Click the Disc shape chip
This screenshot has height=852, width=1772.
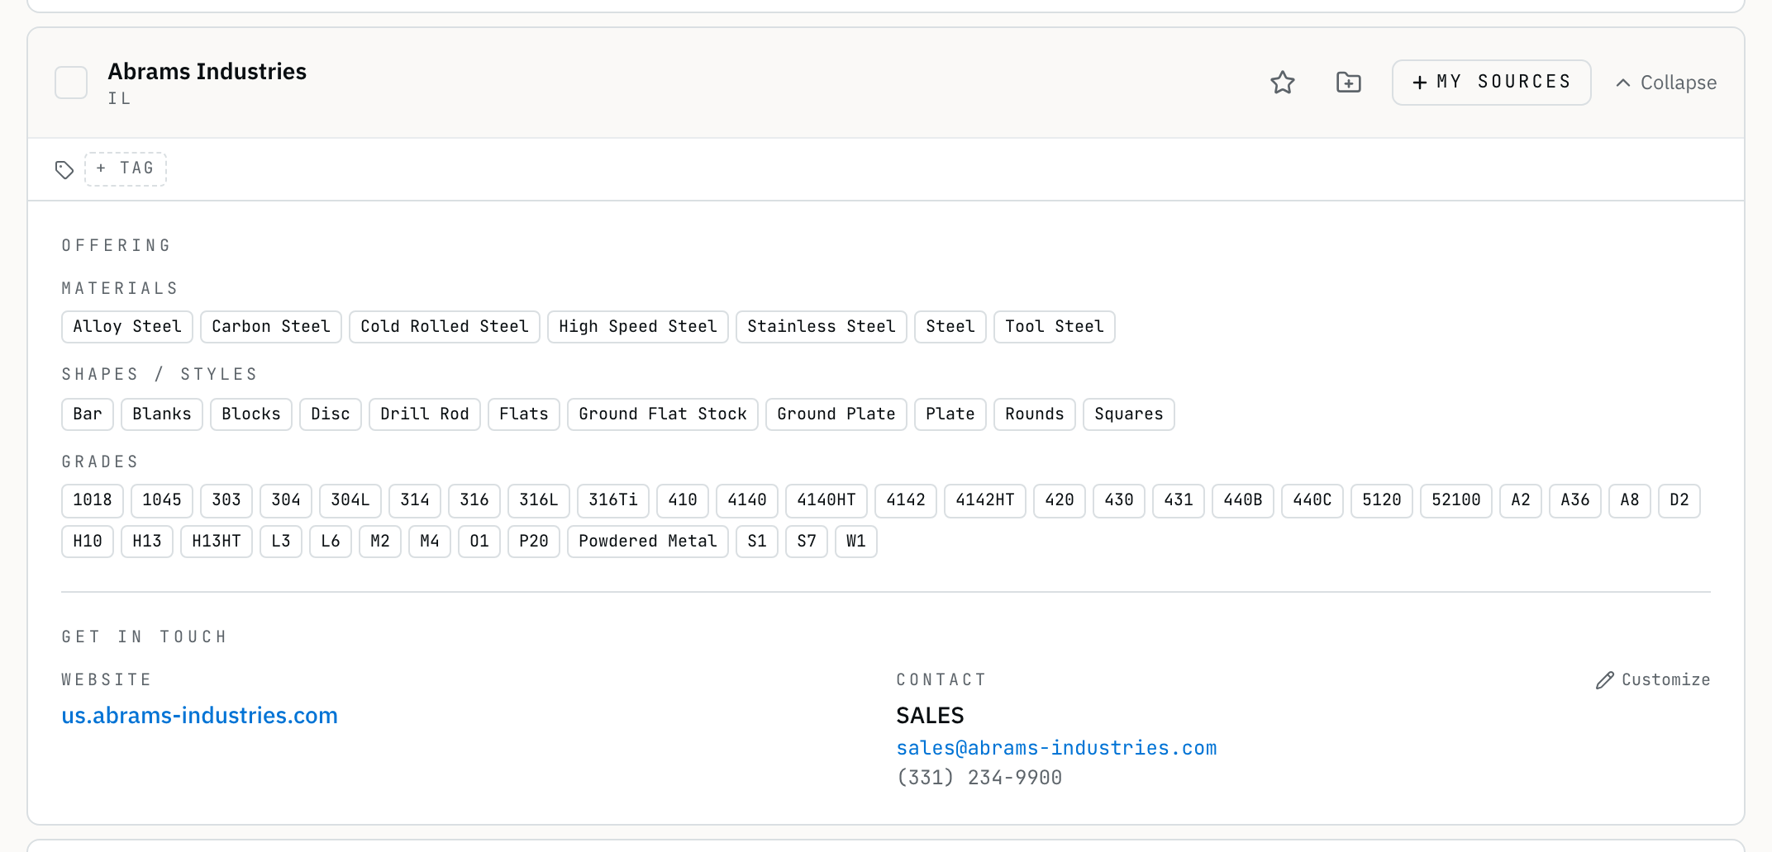(331, 414)
